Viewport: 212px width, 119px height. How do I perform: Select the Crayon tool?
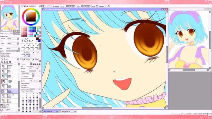(32, 59)
